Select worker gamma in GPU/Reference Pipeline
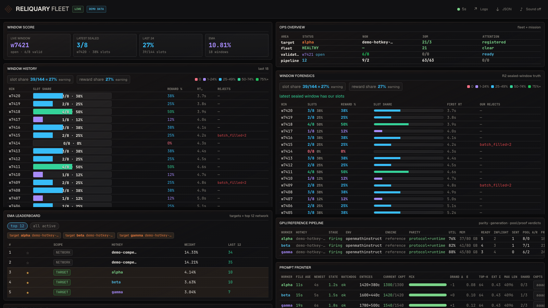 click(x=287, y=252)
